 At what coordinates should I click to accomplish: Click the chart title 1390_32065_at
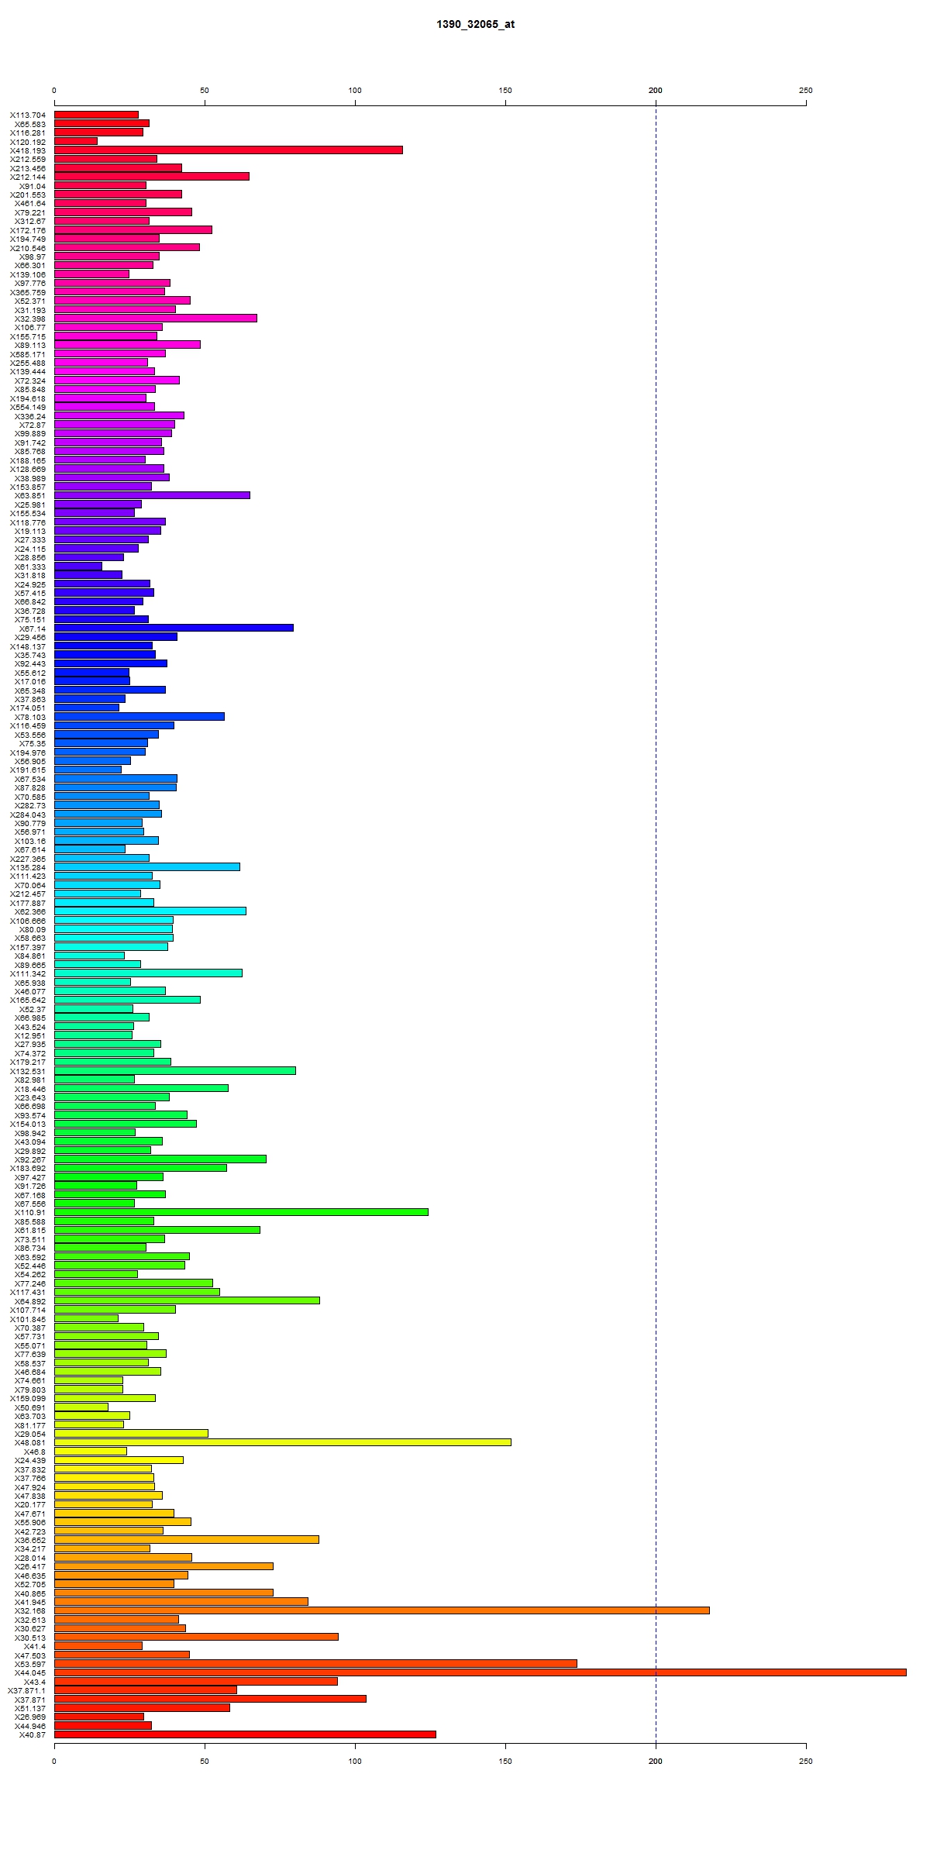click(x=475, y=24)
